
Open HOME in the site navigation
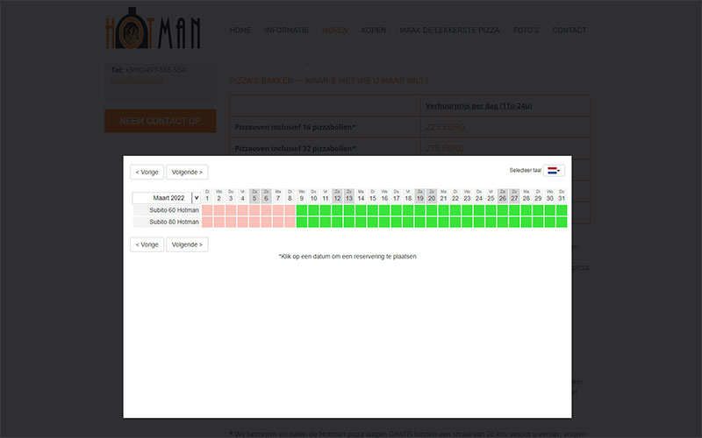point(240,30)
